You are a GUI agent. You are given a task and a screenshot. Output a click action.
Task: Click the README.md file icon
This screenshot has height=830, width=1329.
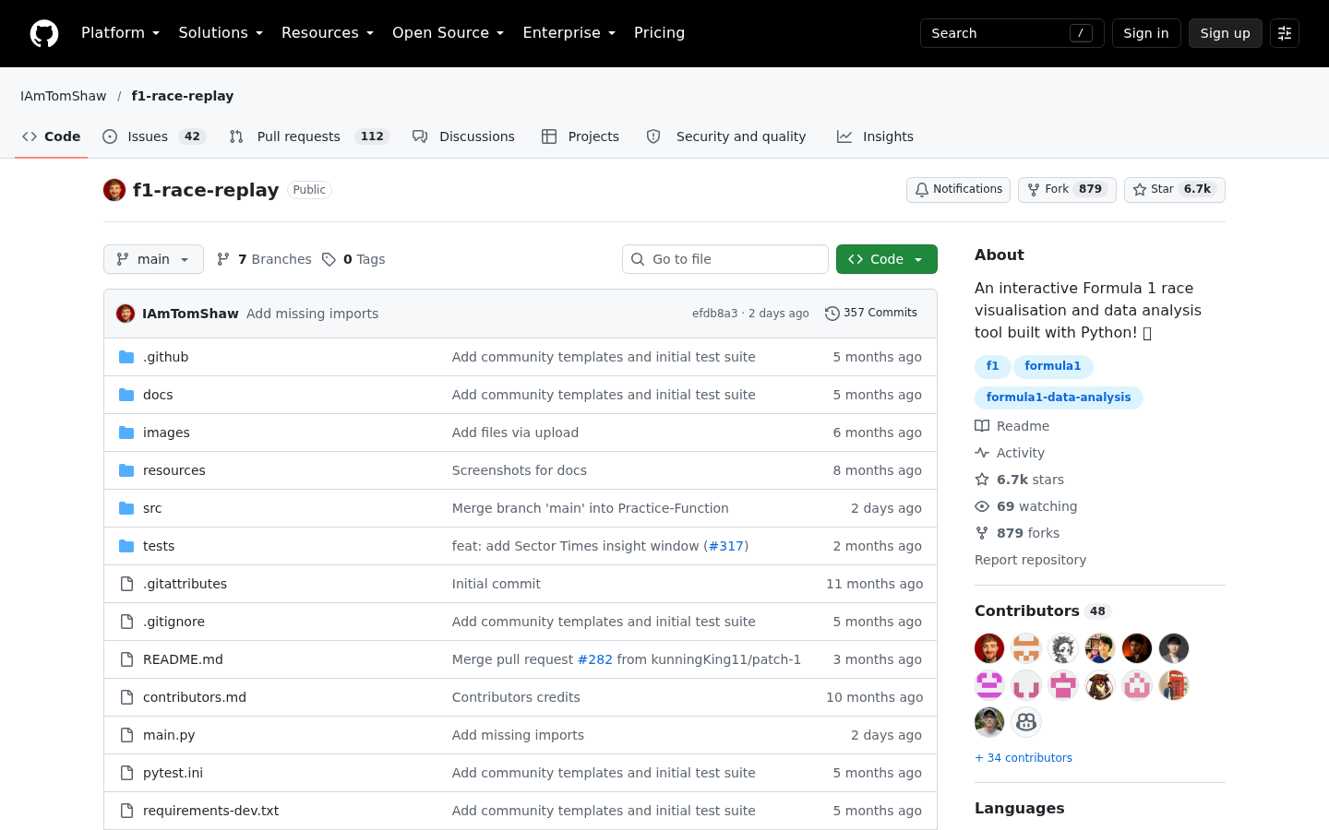pos(126,659)
